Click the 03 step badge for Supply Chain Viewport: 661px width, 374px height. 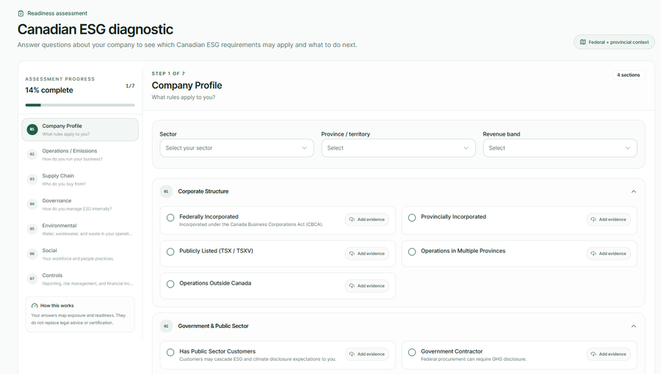click(32, 179)
